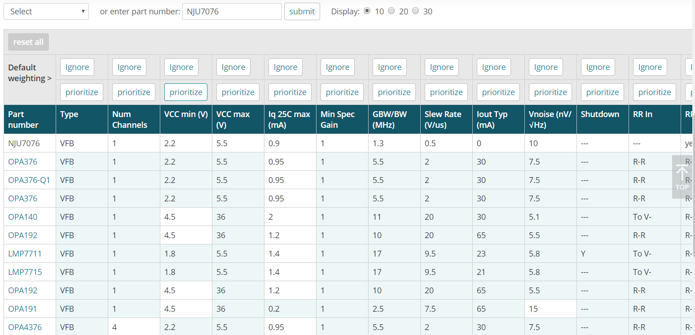
Task: Open the OPA376-Q1 part link
Action: tap(29, 180)
